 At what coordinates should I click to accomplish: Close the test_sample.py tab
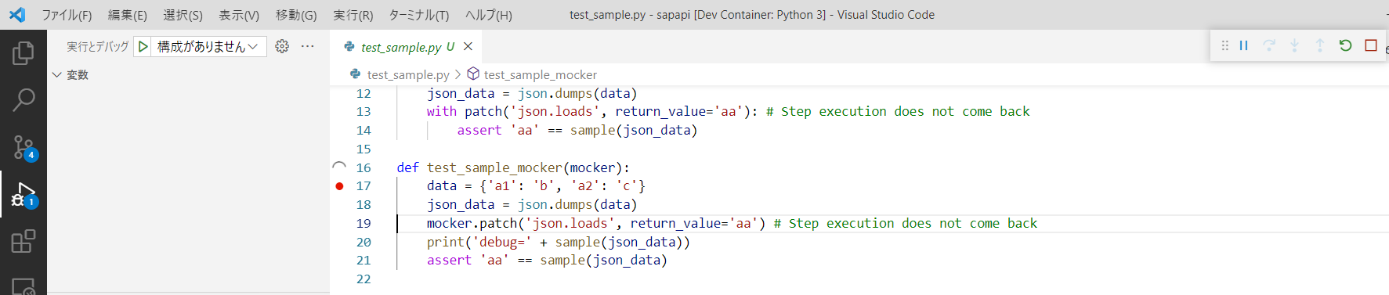tap(468, 47)
